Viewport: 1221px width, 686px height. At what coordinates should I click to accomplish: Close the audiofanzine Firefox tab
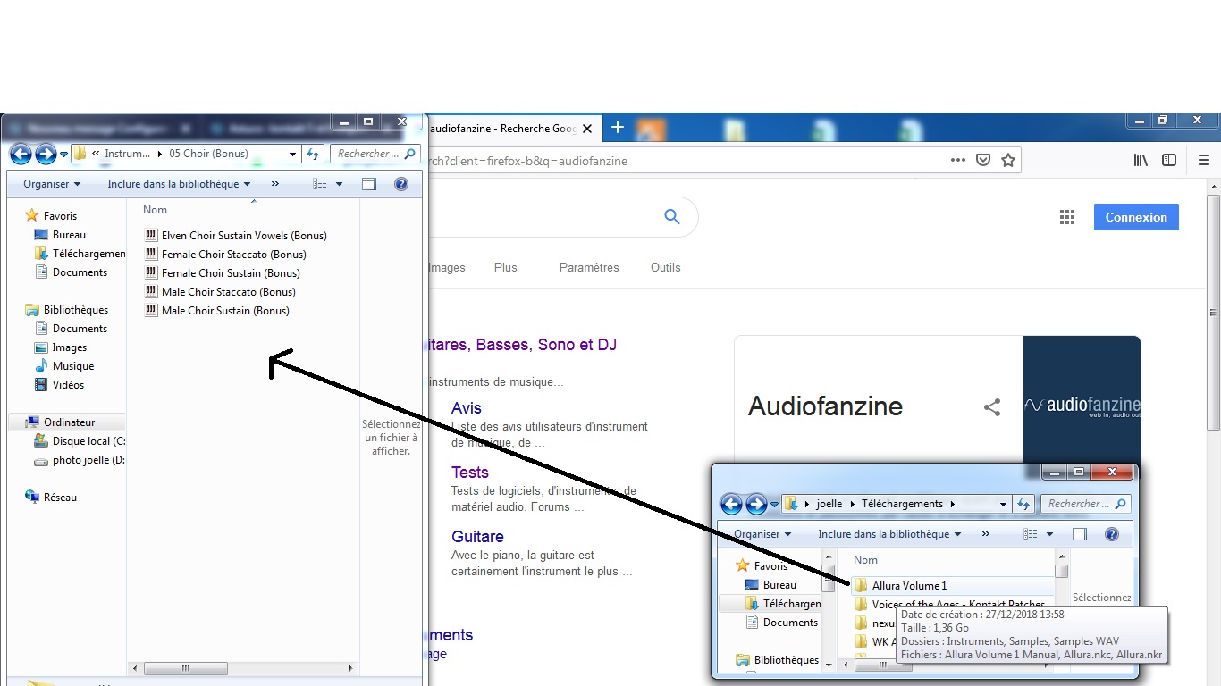(587, 129)
